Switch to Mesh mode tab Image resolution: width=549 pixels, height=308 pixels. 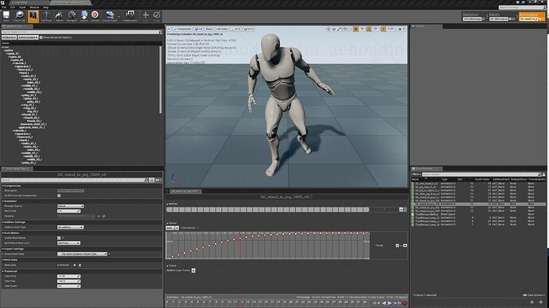point(502,17)
